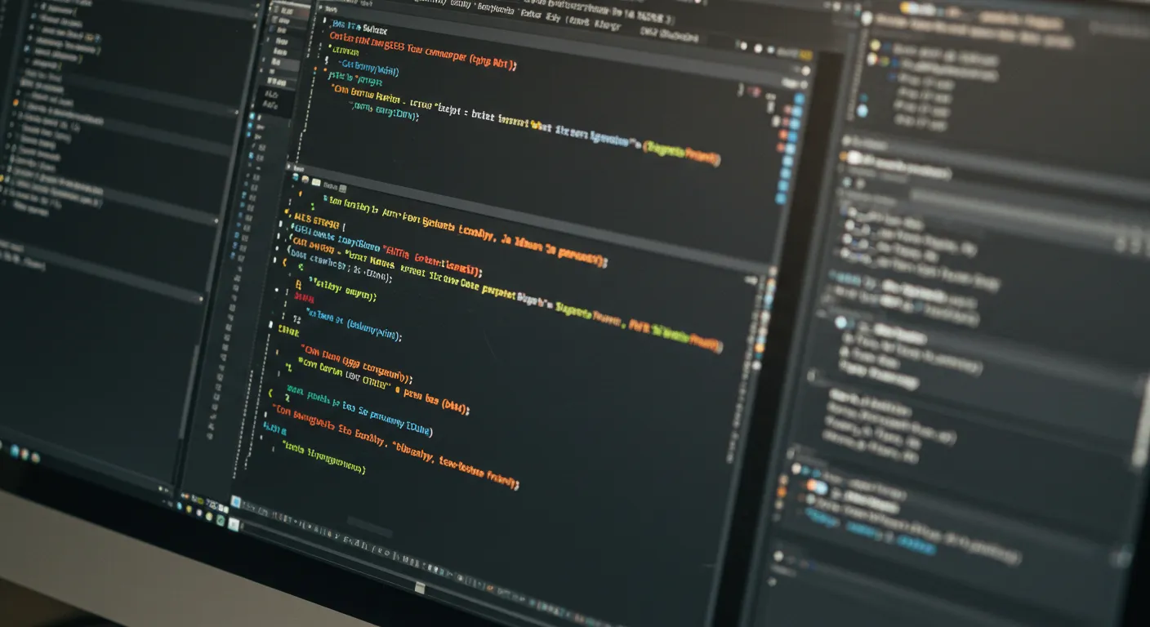Collapse the yellow fold bracket beside green-text code line
This screenshot has height=627, width=1150.
298,286
